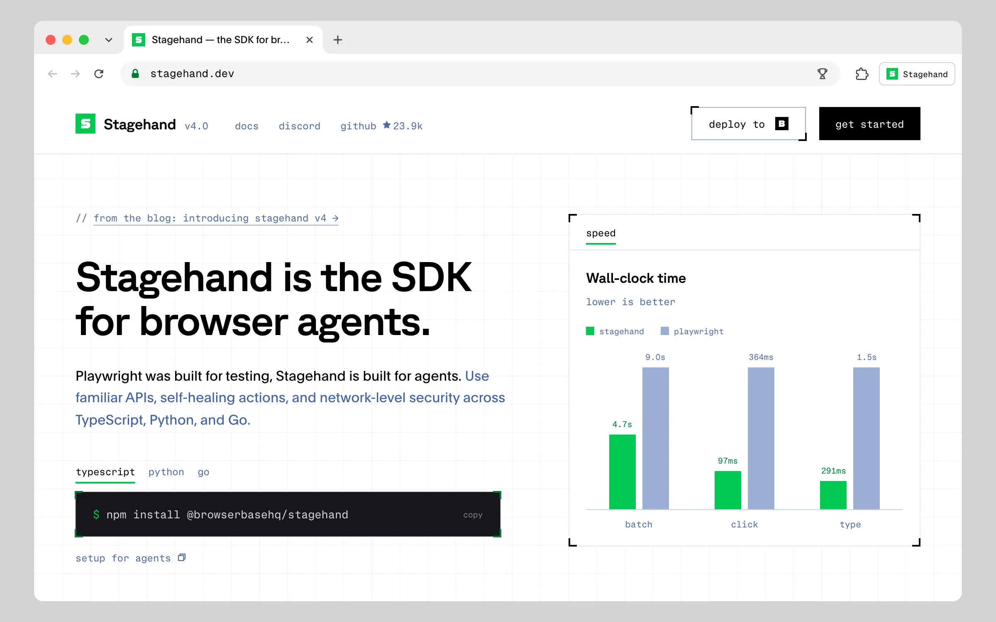
Task: Copy the npm install command
Action: 473,515
